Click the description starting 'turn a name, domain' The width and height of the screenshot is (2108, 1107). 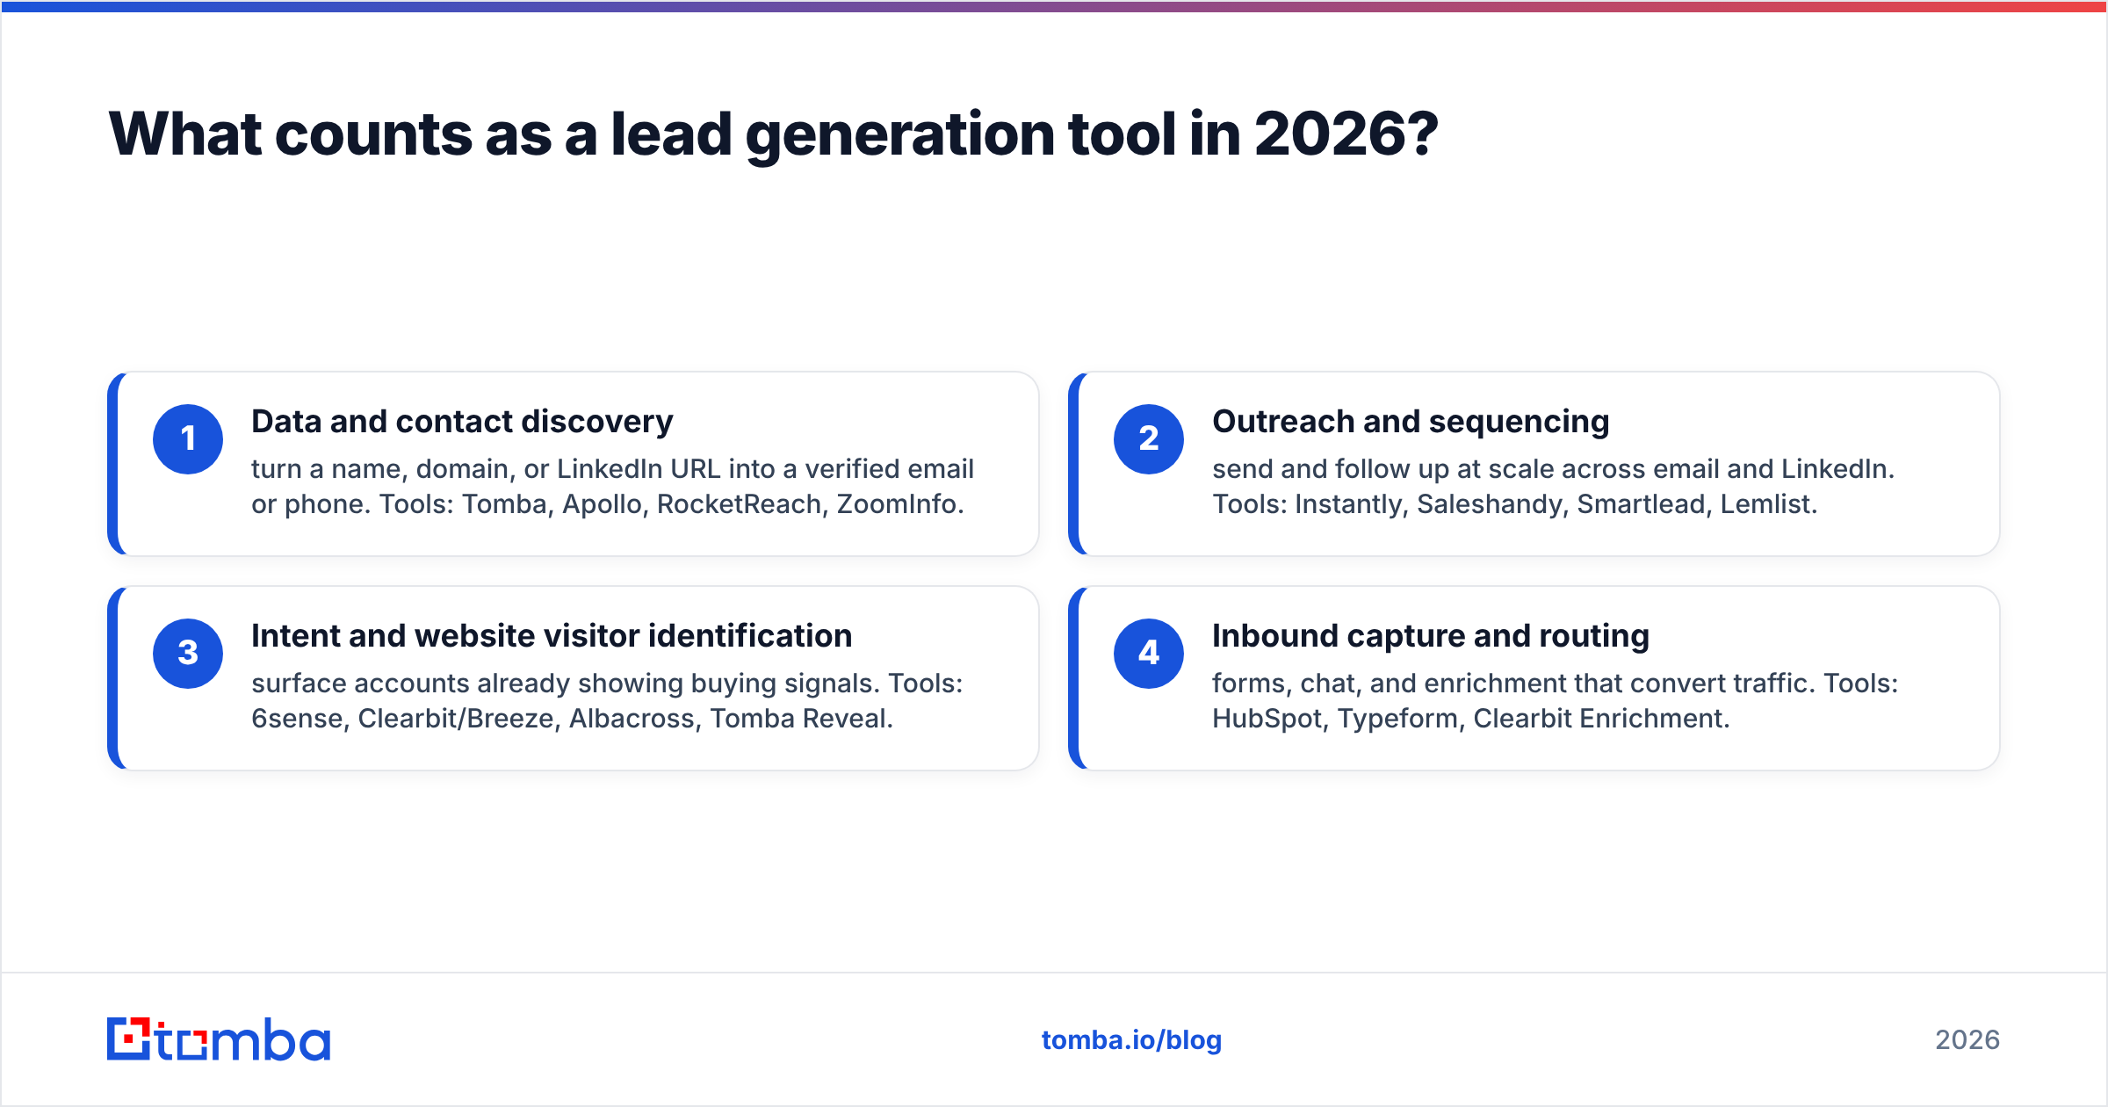click(x=612, y=487)
